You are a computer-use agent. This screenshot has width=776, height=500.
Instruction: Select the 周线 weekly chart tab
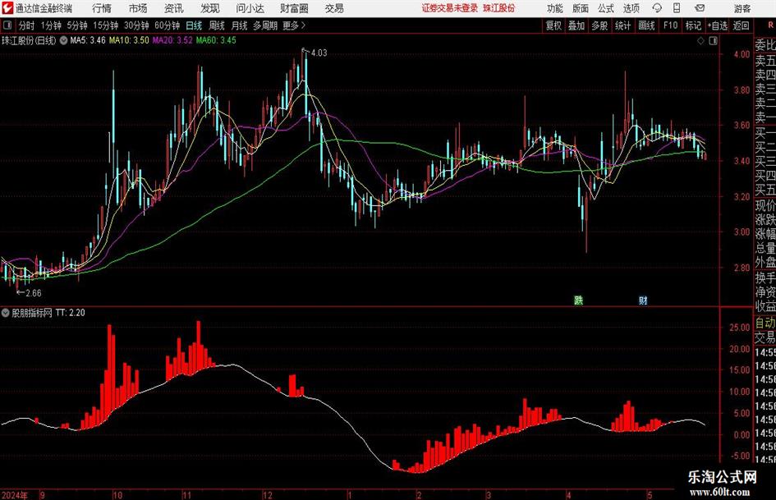coord(217,25)
